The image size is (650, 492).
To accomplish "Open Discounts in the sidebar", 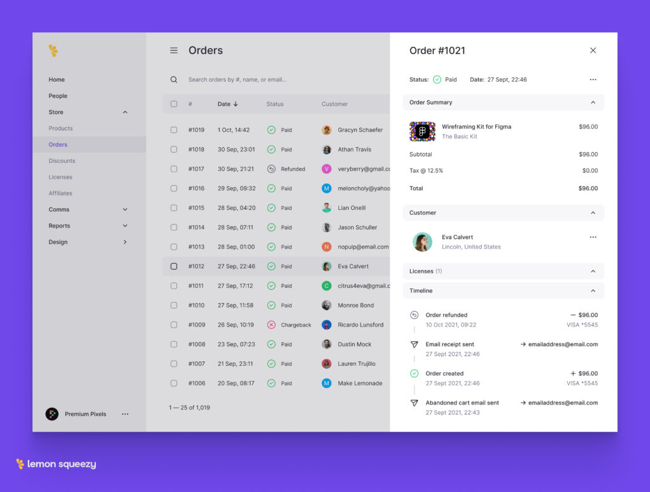I will (62, 160).
